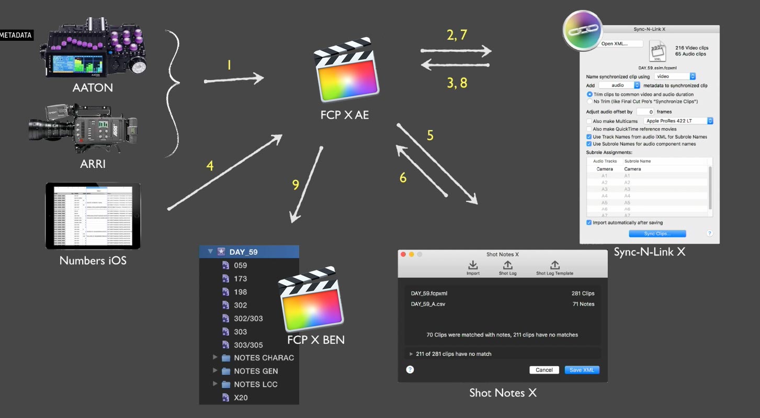Expand the NOTES CHARAC folder
Screen dimensions: 760x418
(x=215, y=357)
